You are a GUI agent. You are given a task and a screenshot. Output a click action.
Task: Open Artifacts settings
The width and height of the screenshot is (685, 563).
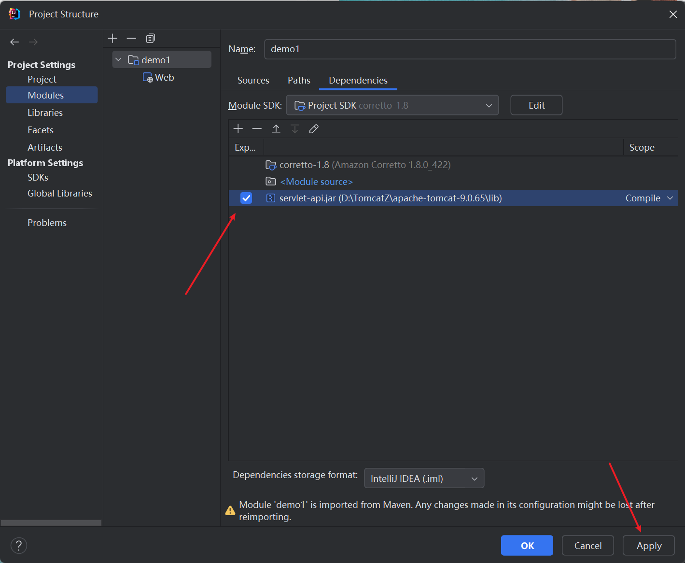tap(45, 147)
